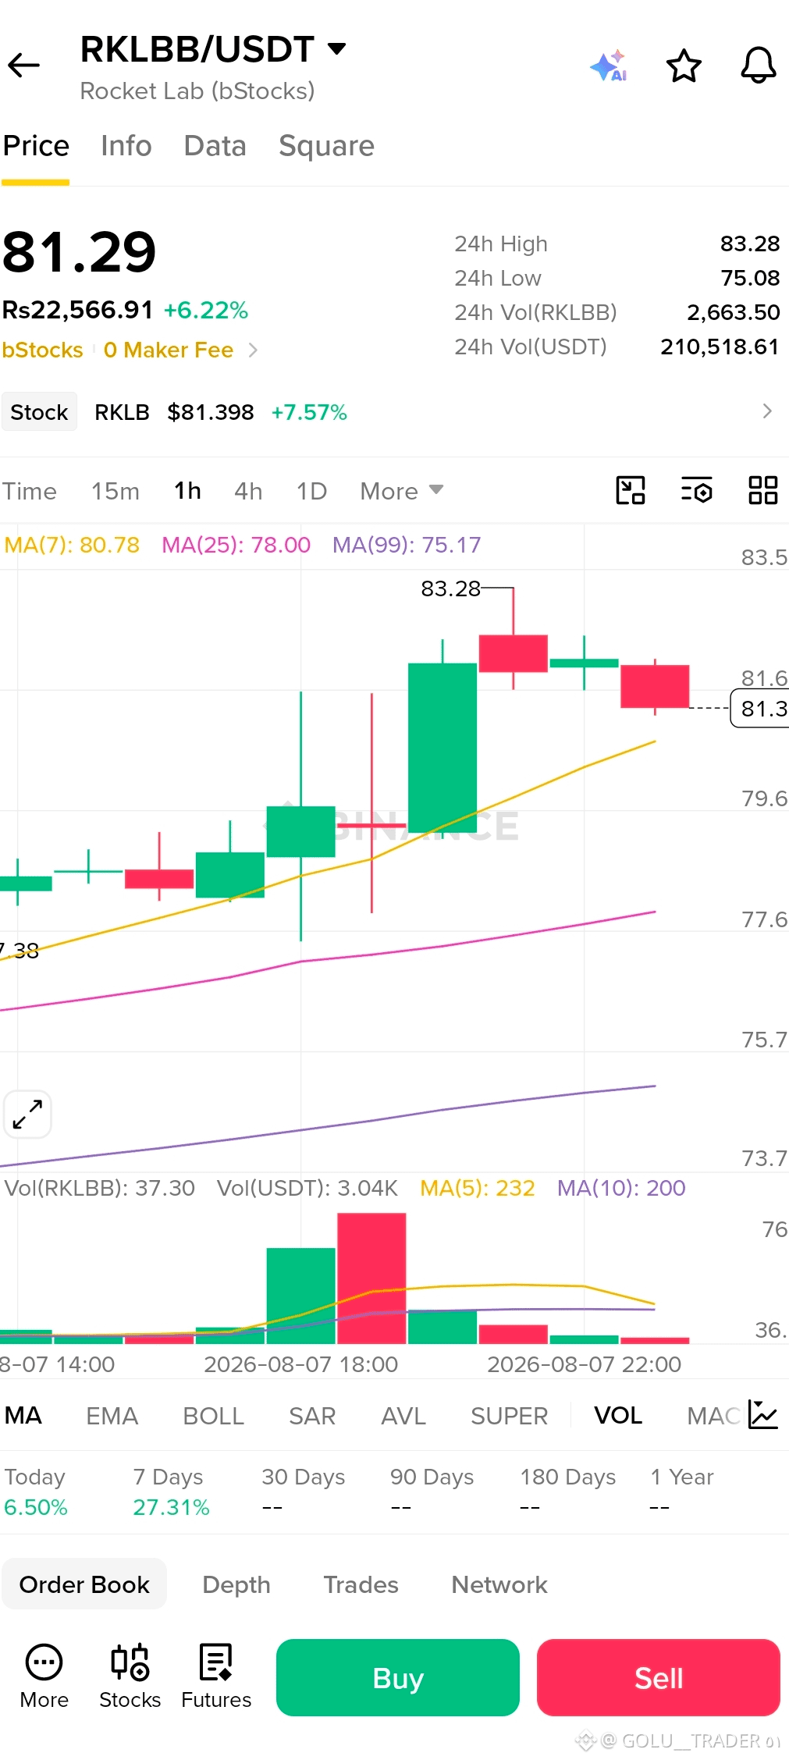Screen dimensions: 789x1760
Task: Switch to the Square tab
Action: tap(327, 146)
